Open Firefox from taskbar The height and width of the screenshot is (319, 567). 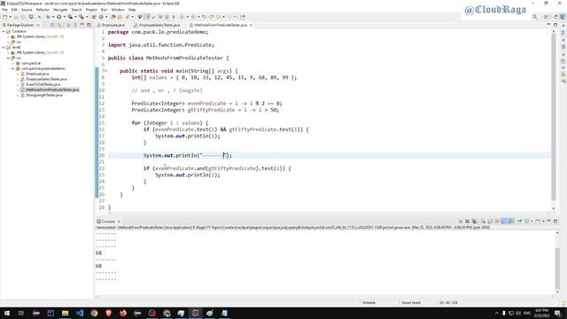coord(123,313)
